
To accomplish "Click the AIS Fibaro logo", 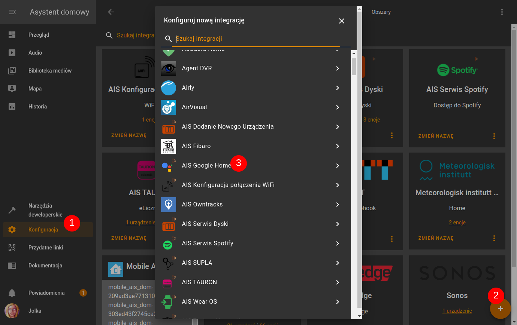I will click(x=169, y=146).
